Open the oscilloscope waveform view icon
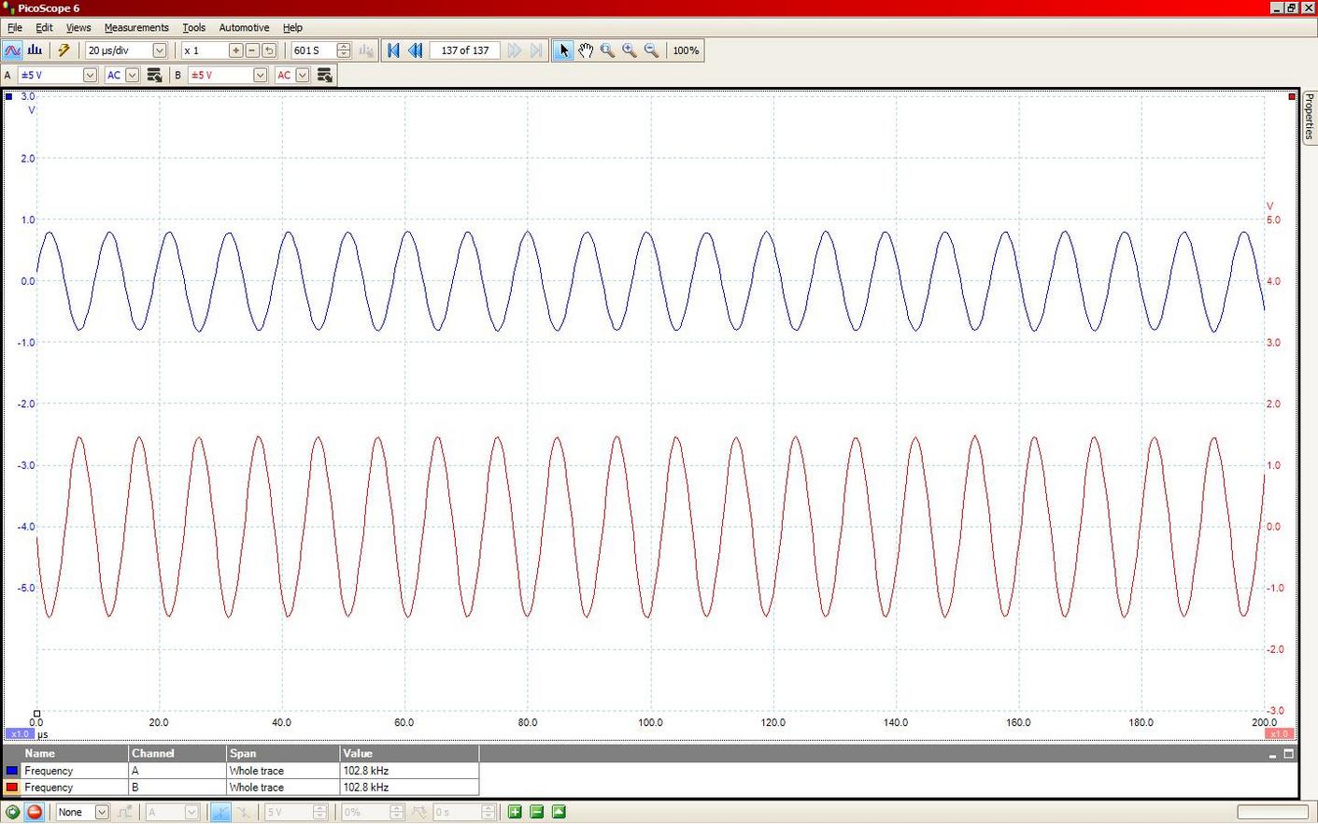 (13, 50)
